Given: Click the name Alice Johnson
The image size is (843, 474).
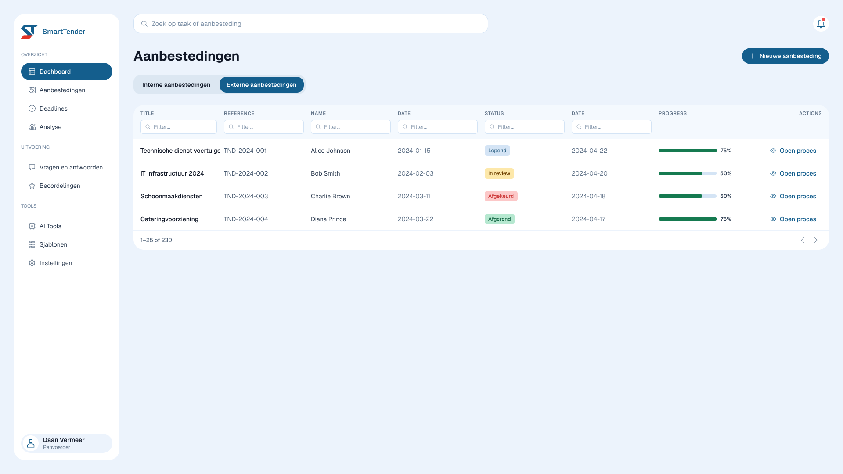Looking at the screenshot, I should [x=331, y=151].
